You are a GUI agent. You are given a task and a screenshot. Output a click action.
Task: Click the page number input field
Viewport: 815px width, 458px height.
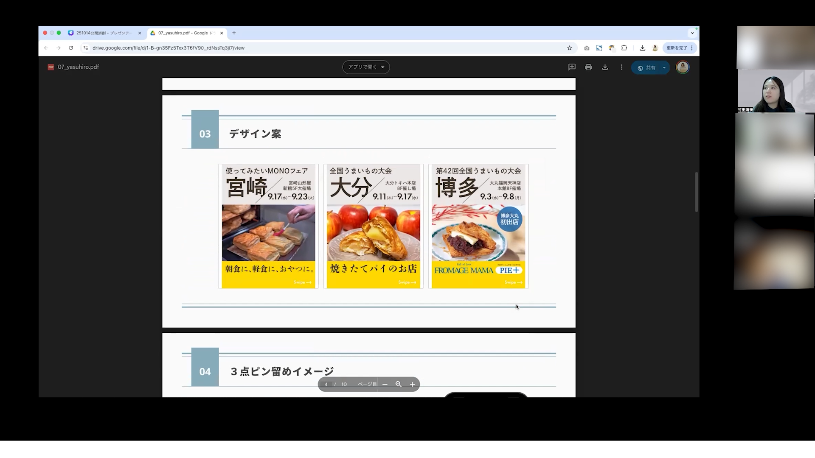click(x=326, y=384)
